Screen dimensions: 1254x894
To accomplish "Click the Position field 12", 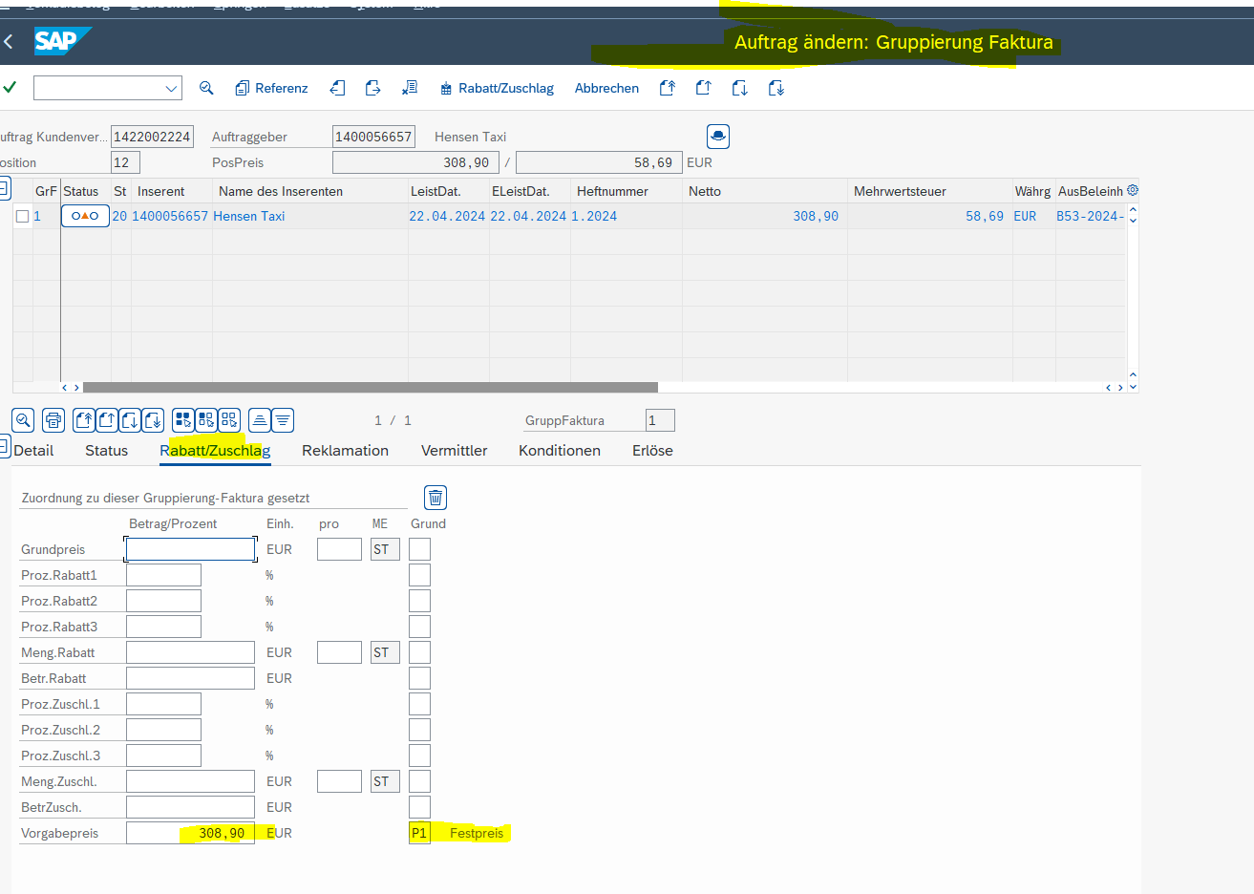I will point(125,162).
